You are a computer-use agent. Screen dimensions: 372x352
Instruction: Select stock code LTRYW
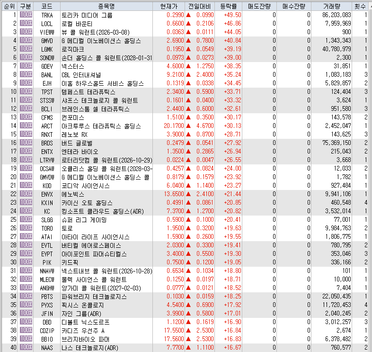pyautogui.click(x=47, y=160)
